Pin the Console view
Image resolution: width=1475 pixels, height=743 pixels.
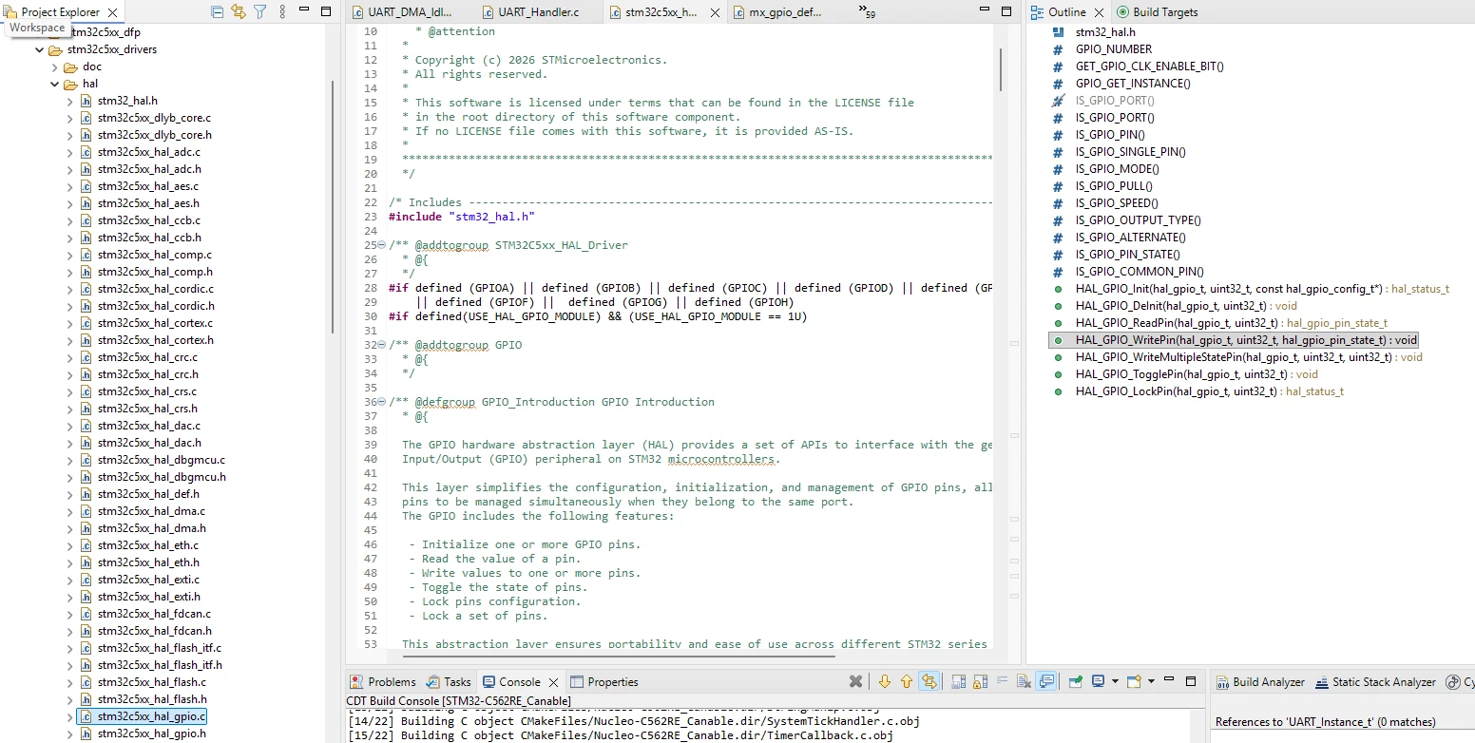pyautogui.click(x=1076, y=681)
